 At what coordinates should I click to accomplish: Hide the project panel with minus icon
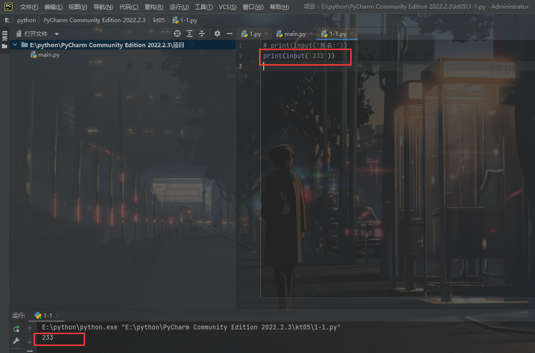230,34
